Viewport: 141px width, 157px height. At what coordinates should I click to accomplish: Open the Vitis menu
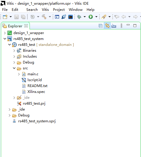click(45, 10)
